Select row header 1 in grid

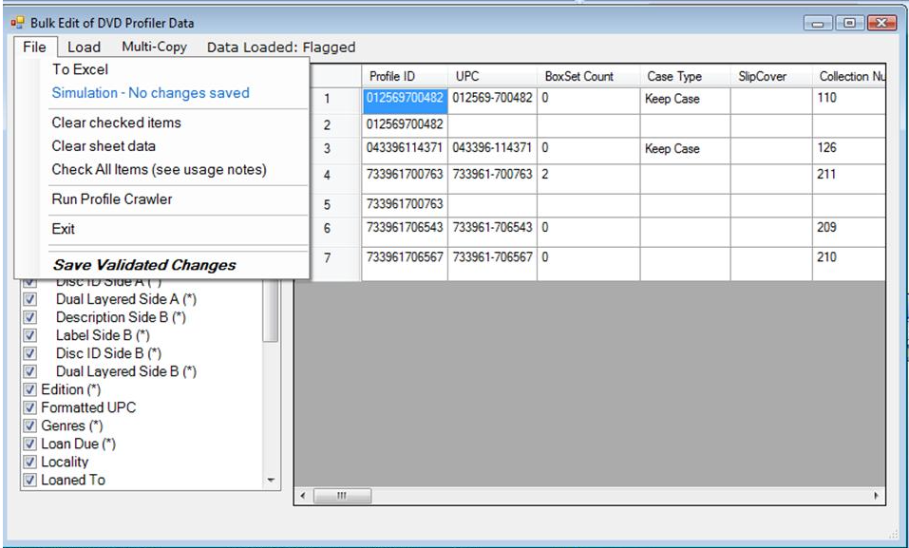tap(328, 99)
